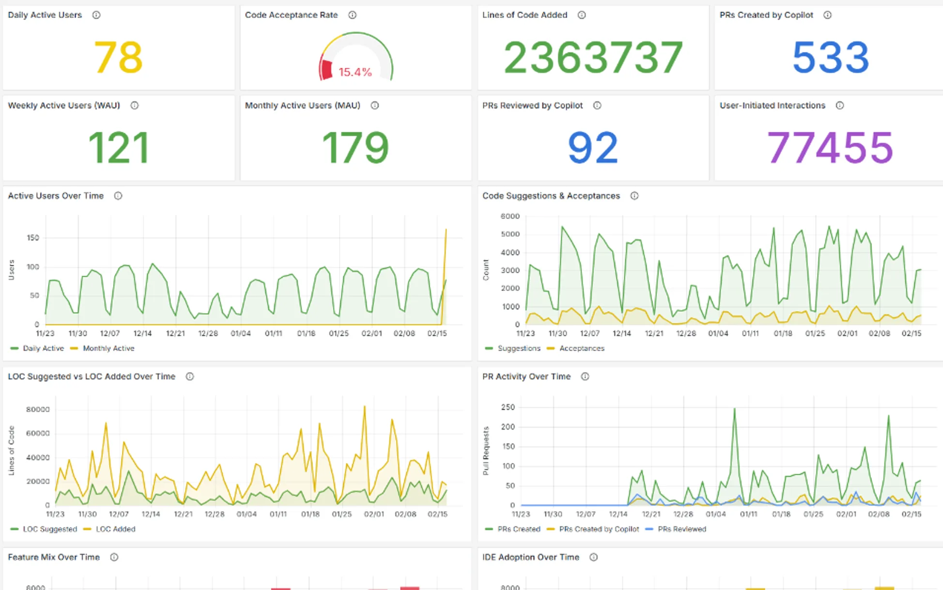Toggle Acceptances legend entry

(x=581, y=348)
